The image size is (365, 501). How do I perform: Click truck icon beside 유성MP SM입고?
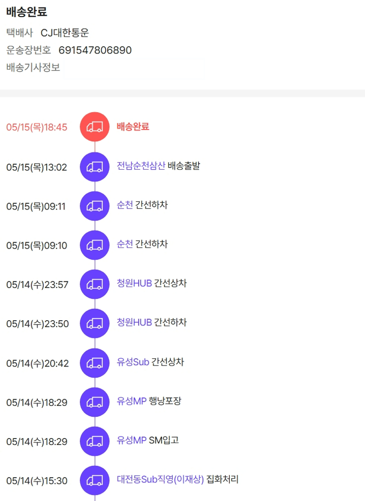coord(94,442)
